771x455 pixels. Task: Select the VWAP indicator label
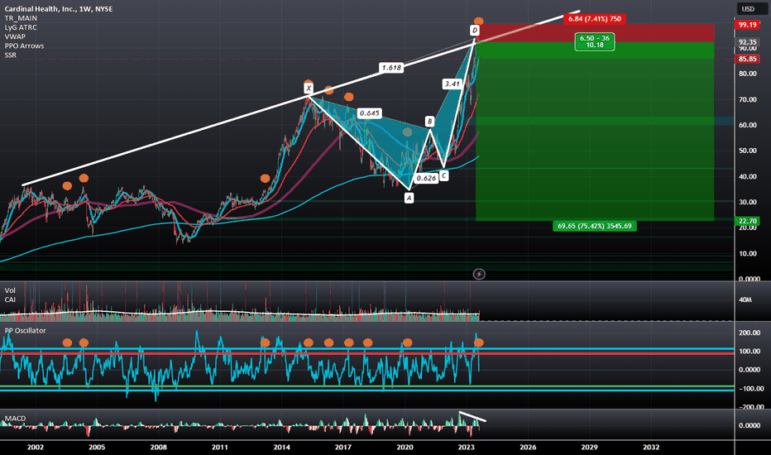click(15, 36)
